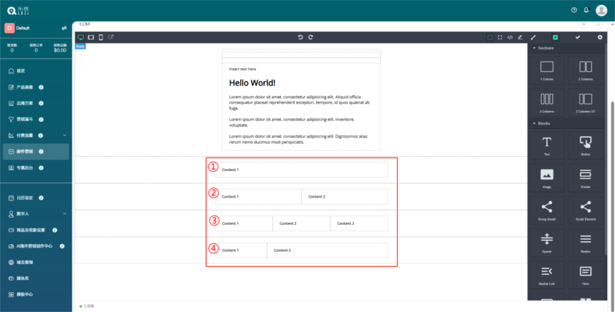This screenshot has height=312, width=615.
Task: Switch to mobile device preview
Action: (x=100, y=37)
